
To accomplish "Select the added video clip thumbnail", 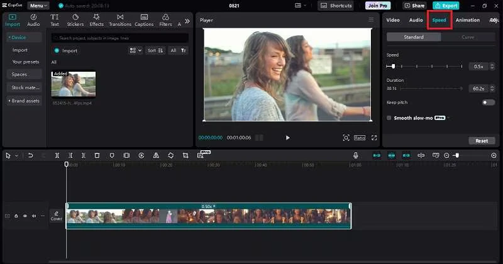I will [74, 84].
